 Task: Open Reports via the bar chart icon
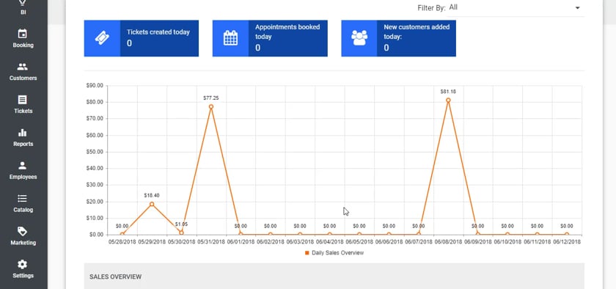click(x=23, y=133)
